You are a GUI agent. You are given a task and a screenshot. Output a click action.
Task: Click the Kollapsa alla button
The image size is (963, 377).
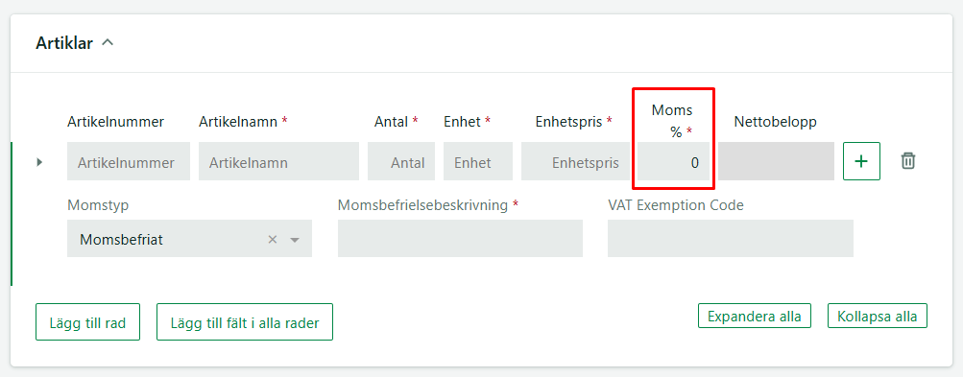878,317
